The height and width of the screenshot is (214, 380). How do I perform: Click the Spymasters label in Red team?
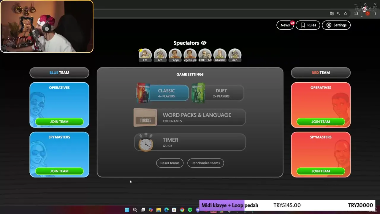321,137
